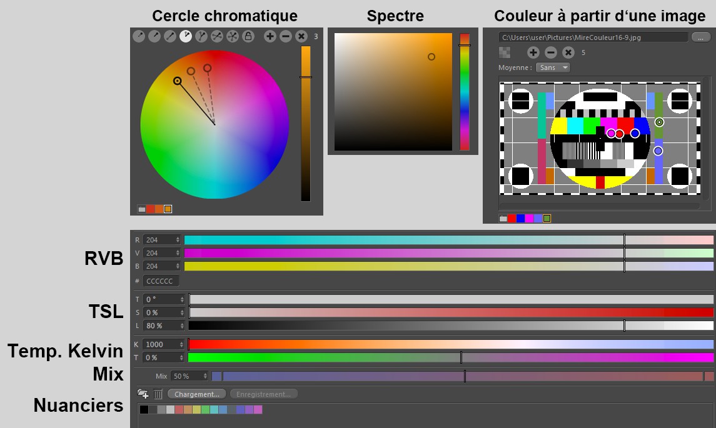Open the Moyenne dropdown set to Sans
Viewport: 716px width, 428px height.
[553, 67]
